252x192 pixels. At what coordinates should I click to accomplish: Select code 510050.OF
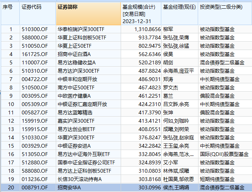(x=35, y=46)
